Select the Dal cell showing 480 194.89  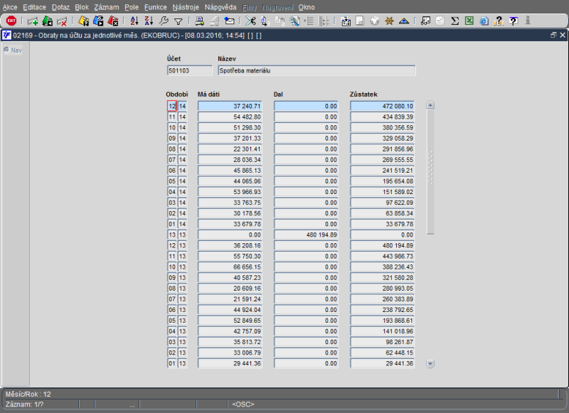306,235
